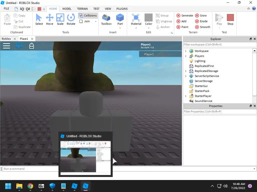Image resolution: width=257 pixels, height=192 pixels.
Task: Expand the ServerScriptService tree node
Action: (x=185, y=76)
